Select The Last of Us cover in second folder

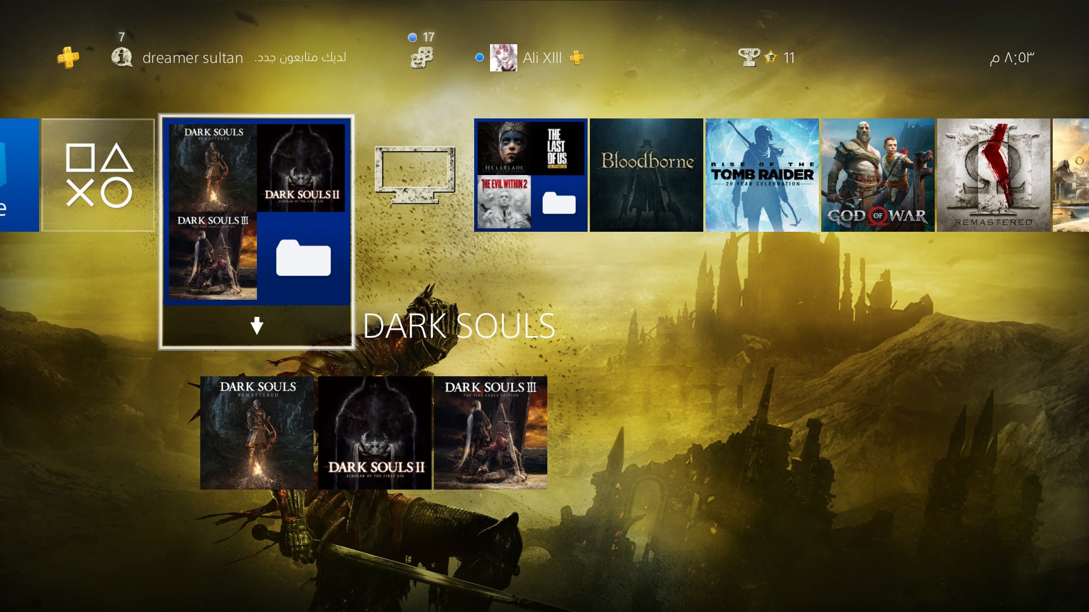coord(558,148)
